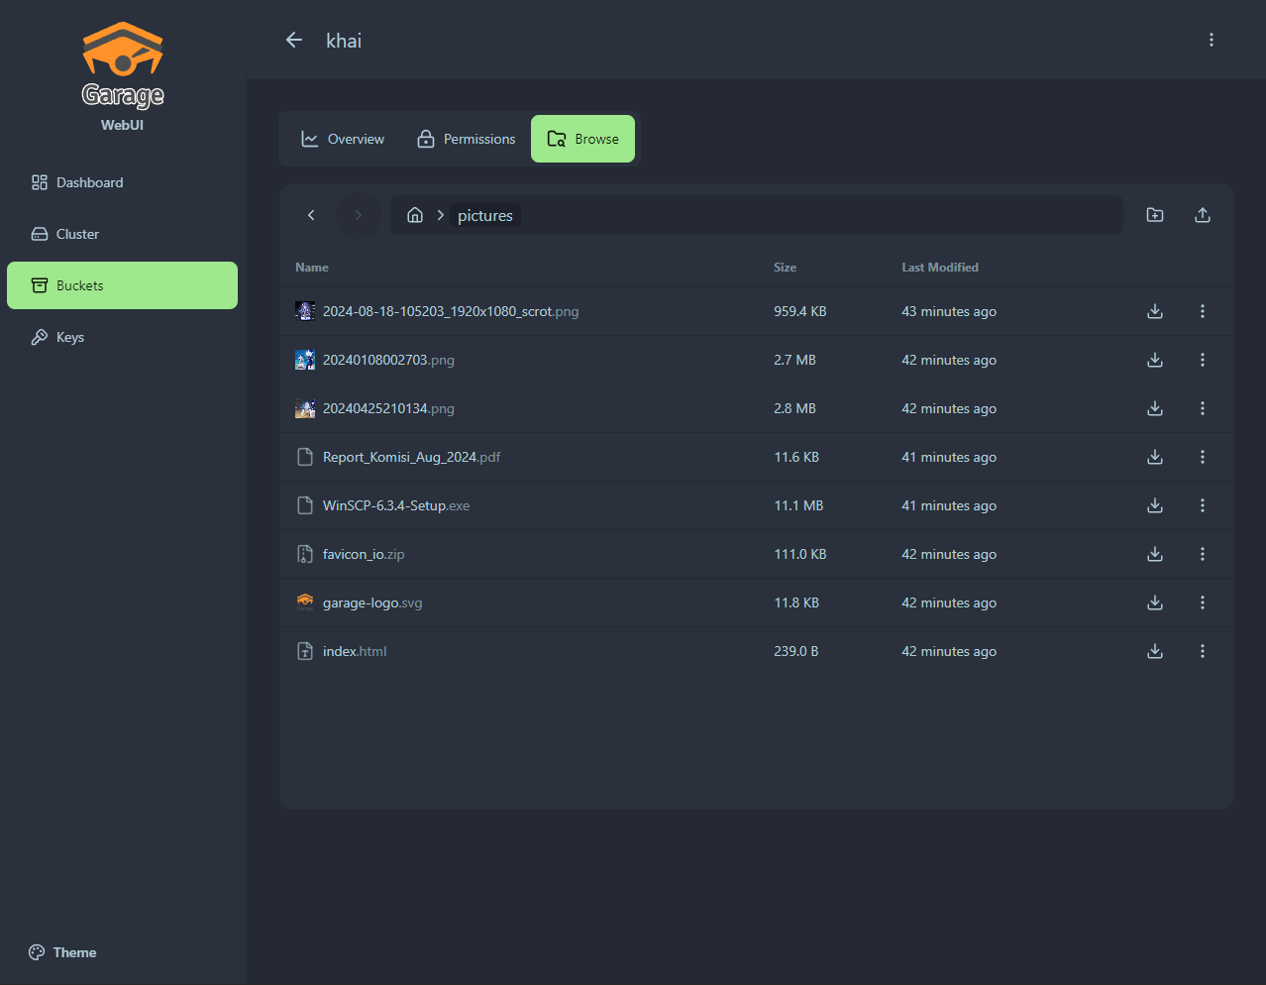Go to the Keys page
The height and width of the screenshot is (985, 1266).
69,337
